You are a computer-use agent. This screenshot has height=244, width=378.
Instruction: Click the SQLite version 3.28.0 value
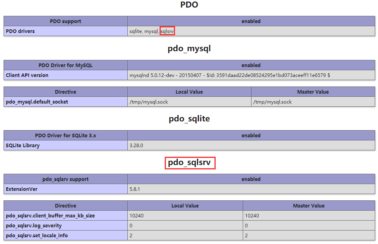136,145
